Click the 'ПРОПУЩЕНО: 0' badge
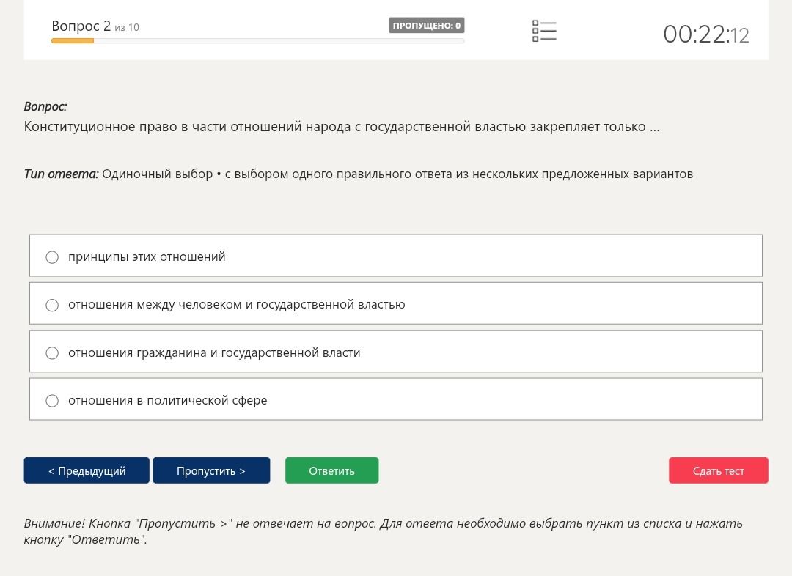792x576 pixels. (x=426, y=25)
